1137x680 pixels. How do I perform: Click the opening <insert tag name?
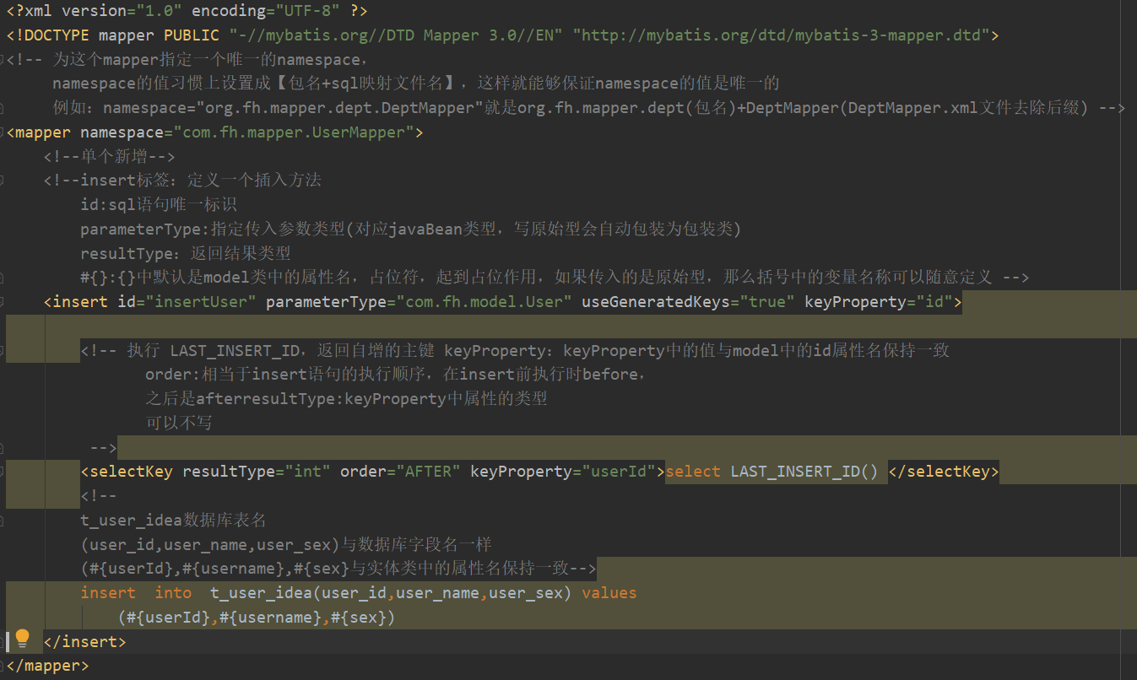coord(76,302)
